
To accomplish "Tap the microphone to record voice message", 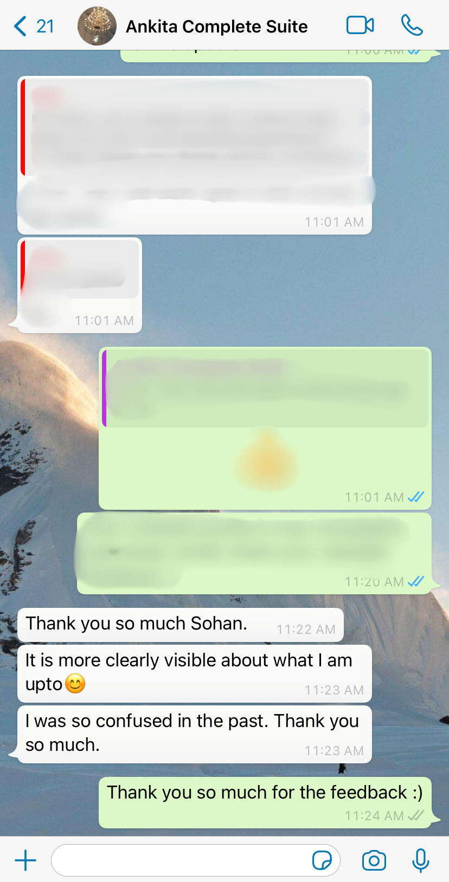I will [421, 860].
